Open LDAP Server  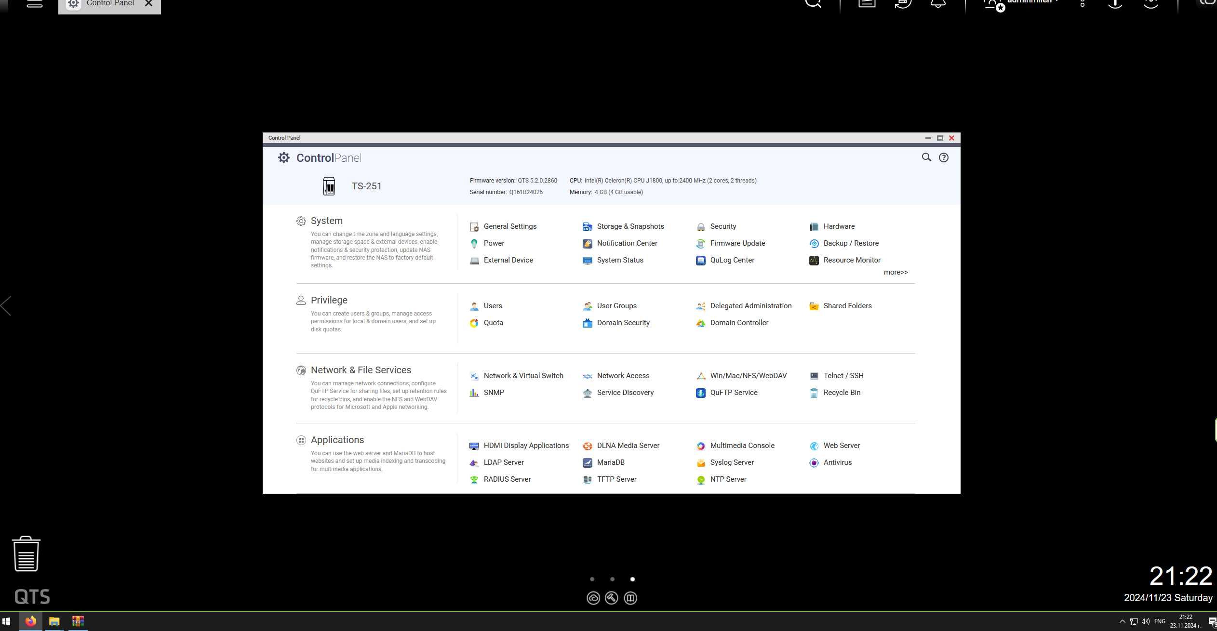click(x=496, y=462)
